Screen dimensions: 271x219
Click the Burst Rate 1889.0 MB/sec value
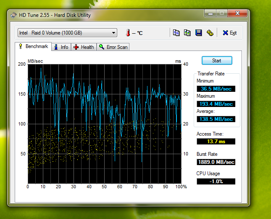(216, 162)
